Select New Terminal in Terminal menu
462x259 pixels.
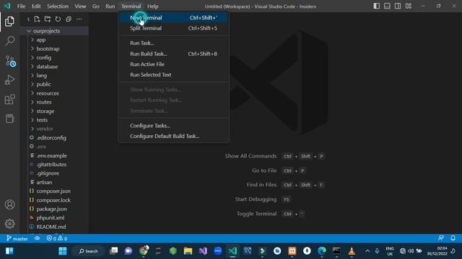(173, 17)
